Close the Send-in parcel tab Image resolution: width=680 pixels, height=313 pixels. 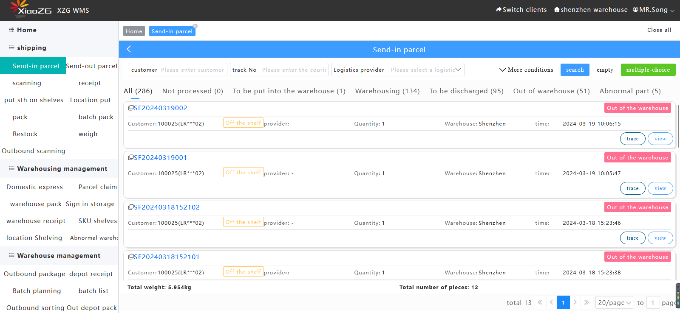coord(195,26)
